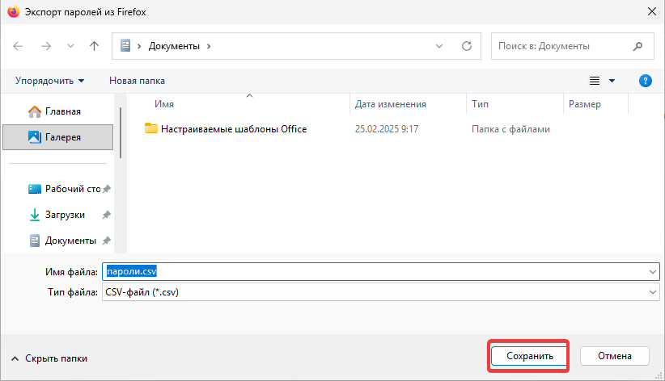Click the Back navigation arrow
The image size is (665, 381).
tap(19, 46)
